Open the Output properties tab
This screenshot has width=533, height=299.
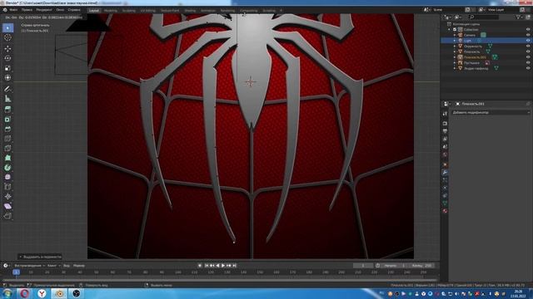[x=445, y=131]
